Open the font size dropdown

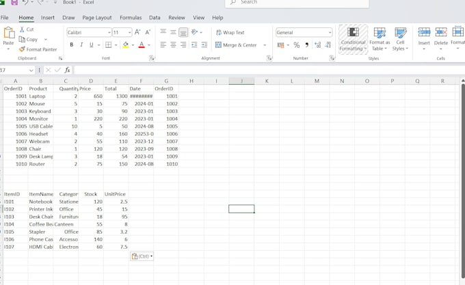pos(130,32)
